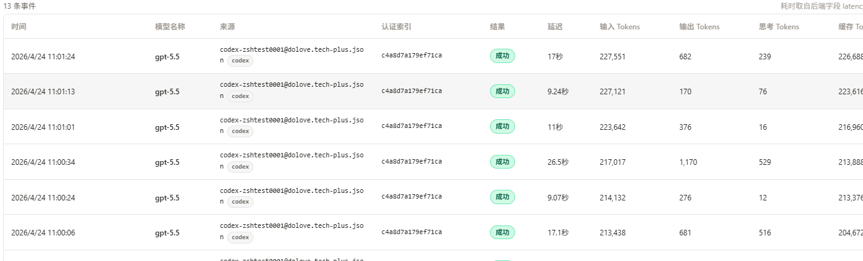Click 成功 badge in the 11:00:34 row
863x261 pixels.
point(502,162)
